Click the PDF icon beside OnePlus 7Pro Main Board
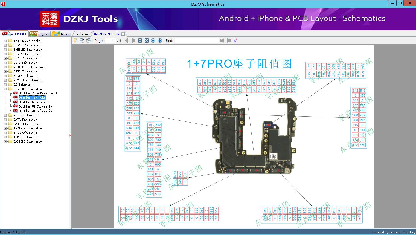The image size is (416, 235). (15, 93)
